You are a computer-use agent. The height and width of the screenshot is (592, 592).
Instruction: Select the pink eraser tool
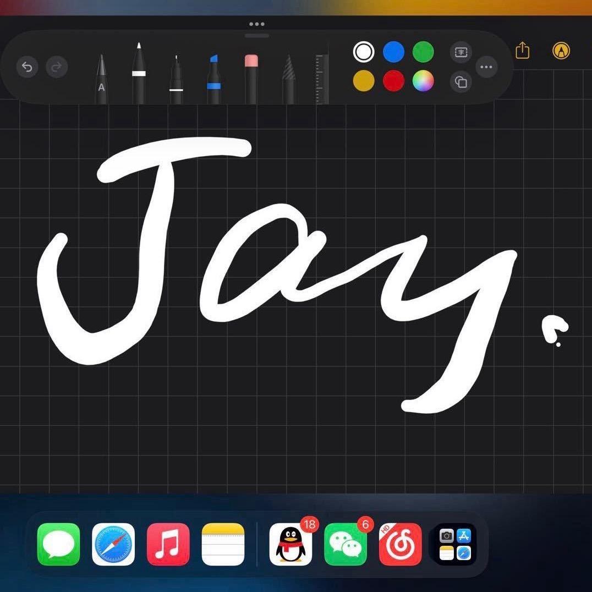click(251, 78)
